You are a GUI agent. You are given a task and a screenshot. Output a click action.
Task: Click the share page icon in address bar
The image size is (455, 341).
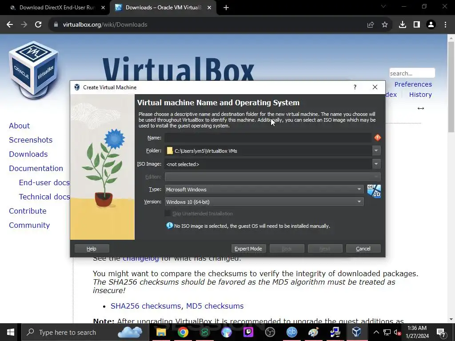[x=371, y=25]
